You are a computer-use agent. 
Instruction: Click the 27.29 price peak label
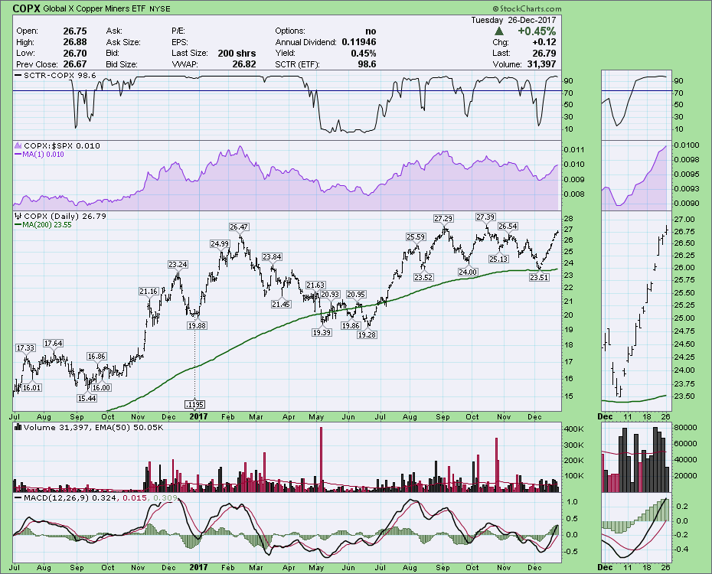[443, 219]
